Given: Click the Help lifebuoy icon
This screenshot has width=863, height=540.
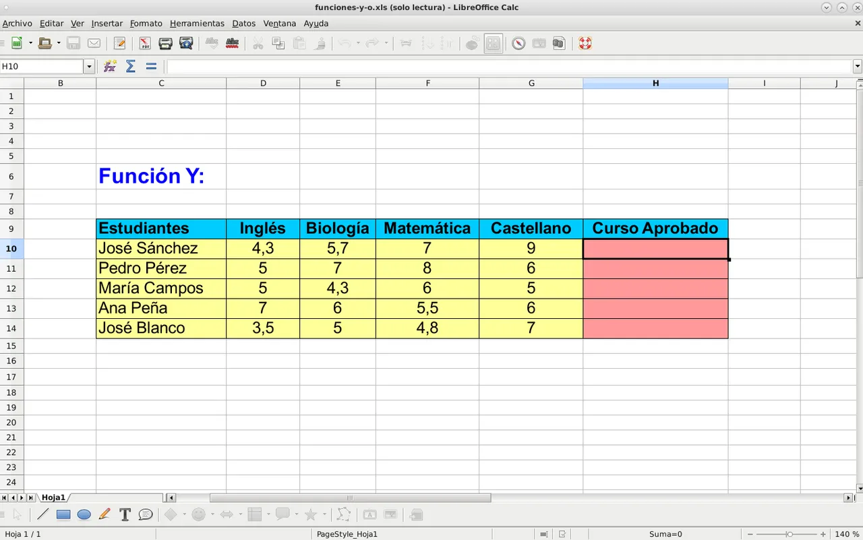Looking at the screenshot, I should pos(585,44).
